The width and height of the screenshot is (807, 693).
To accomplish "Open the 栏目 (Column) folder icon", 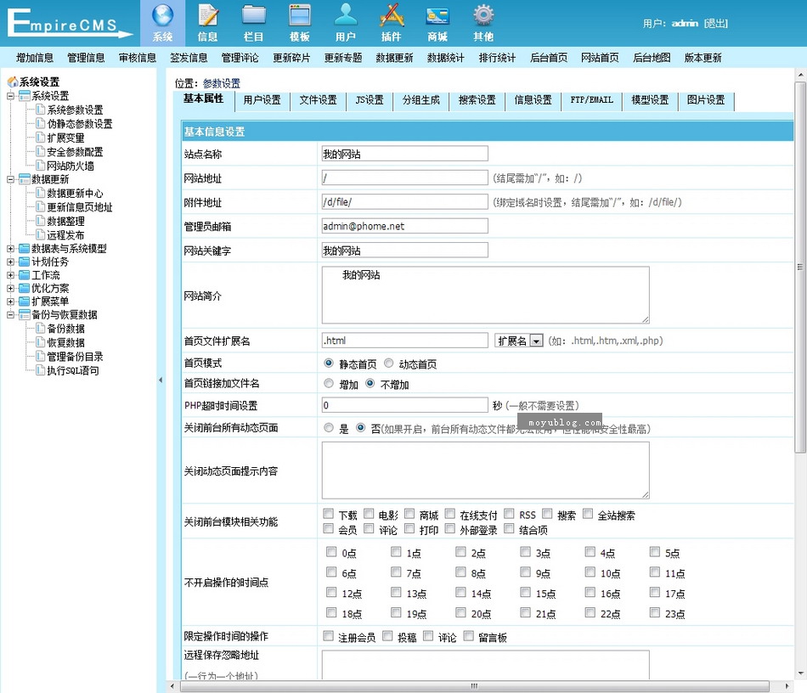I will pos(254,15).
